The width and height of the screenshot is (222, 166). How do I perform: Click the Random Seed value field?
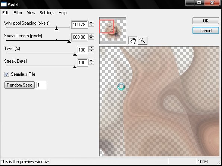[x=41, y=85]
